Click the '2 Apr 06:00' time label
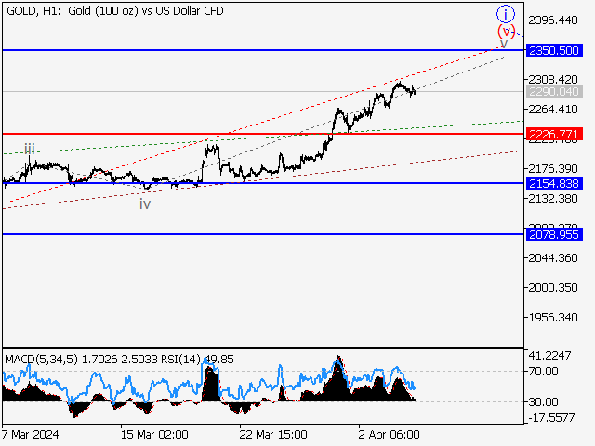This screenshot has height=446, width=595. click(389, 434)
